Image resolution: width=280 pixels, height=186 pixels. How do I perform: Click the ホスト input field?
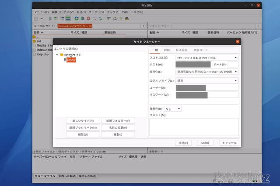pos(193,65)
